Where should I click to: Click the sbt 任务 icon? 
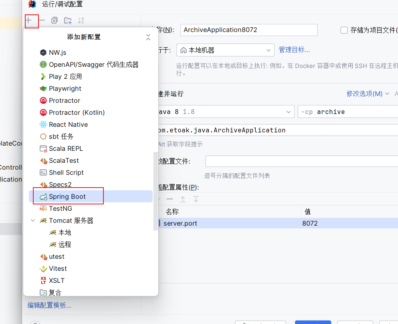click(43, 136)
